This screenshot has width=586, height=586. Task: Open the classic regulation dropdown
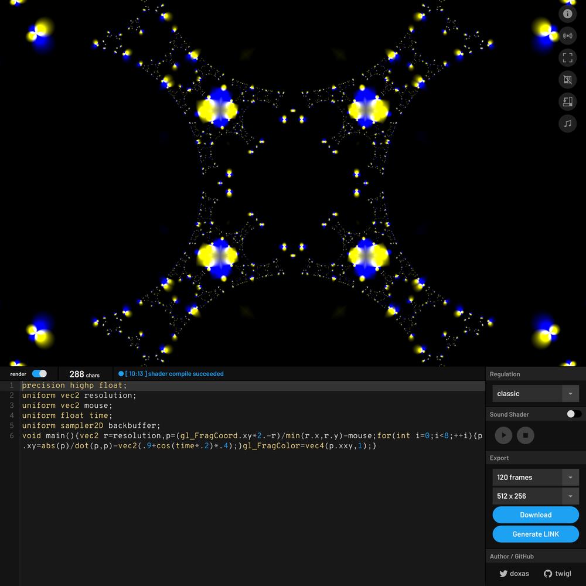tap(536, 394)
